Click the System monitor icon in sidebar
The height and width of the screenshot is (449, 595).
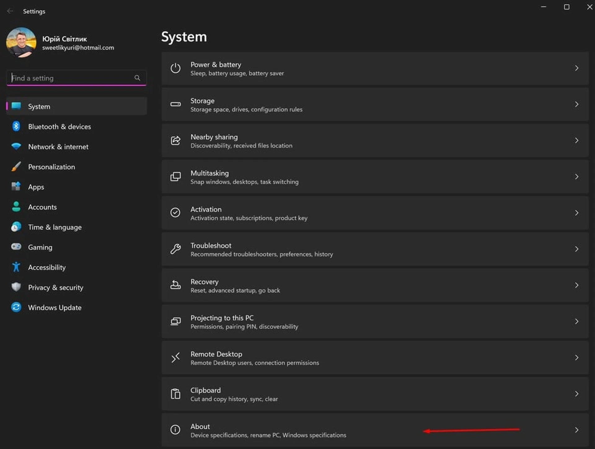coord(16,106)
